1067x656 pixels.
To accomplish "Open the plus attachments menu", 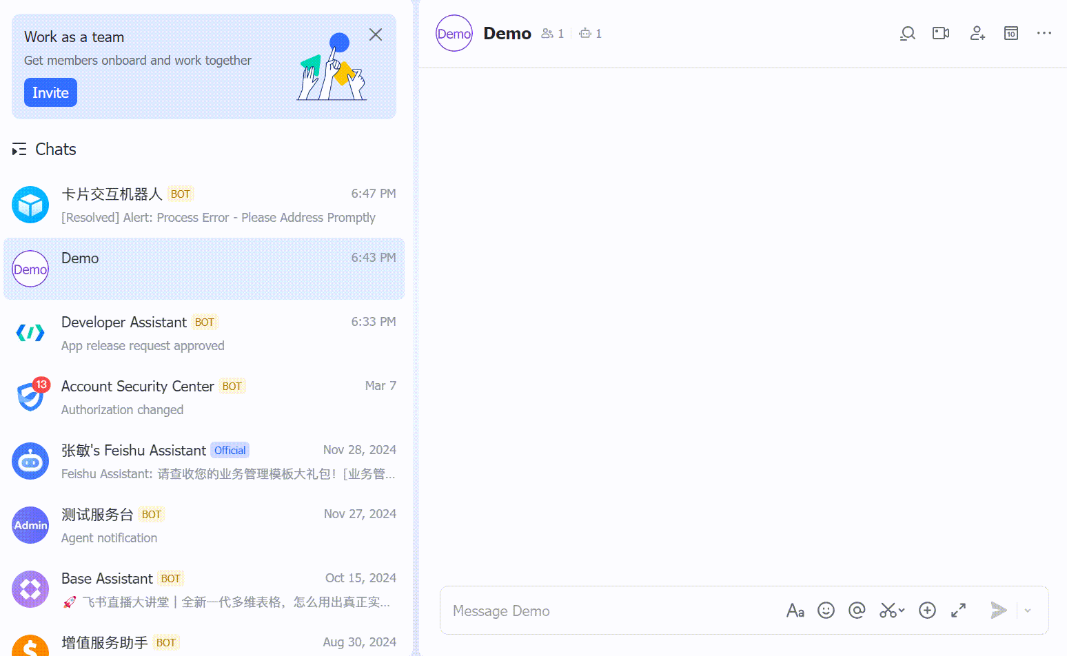I will click(927, 611).
